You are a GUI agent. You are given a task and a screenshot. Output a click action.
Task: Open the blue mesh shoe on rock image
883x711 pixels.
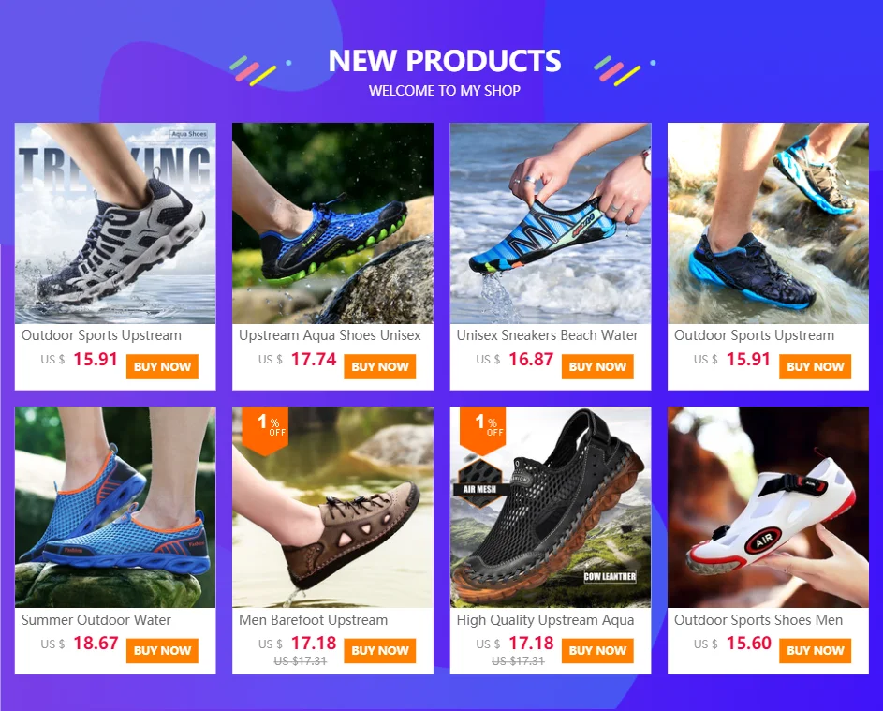click(x=332, y=223)
